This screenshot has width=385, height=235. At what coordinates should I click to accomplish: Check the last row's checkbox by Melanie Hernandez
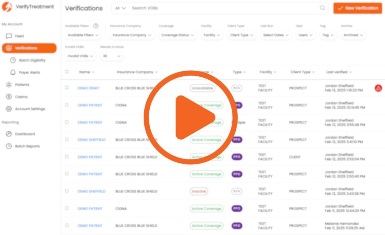[67, 225]
